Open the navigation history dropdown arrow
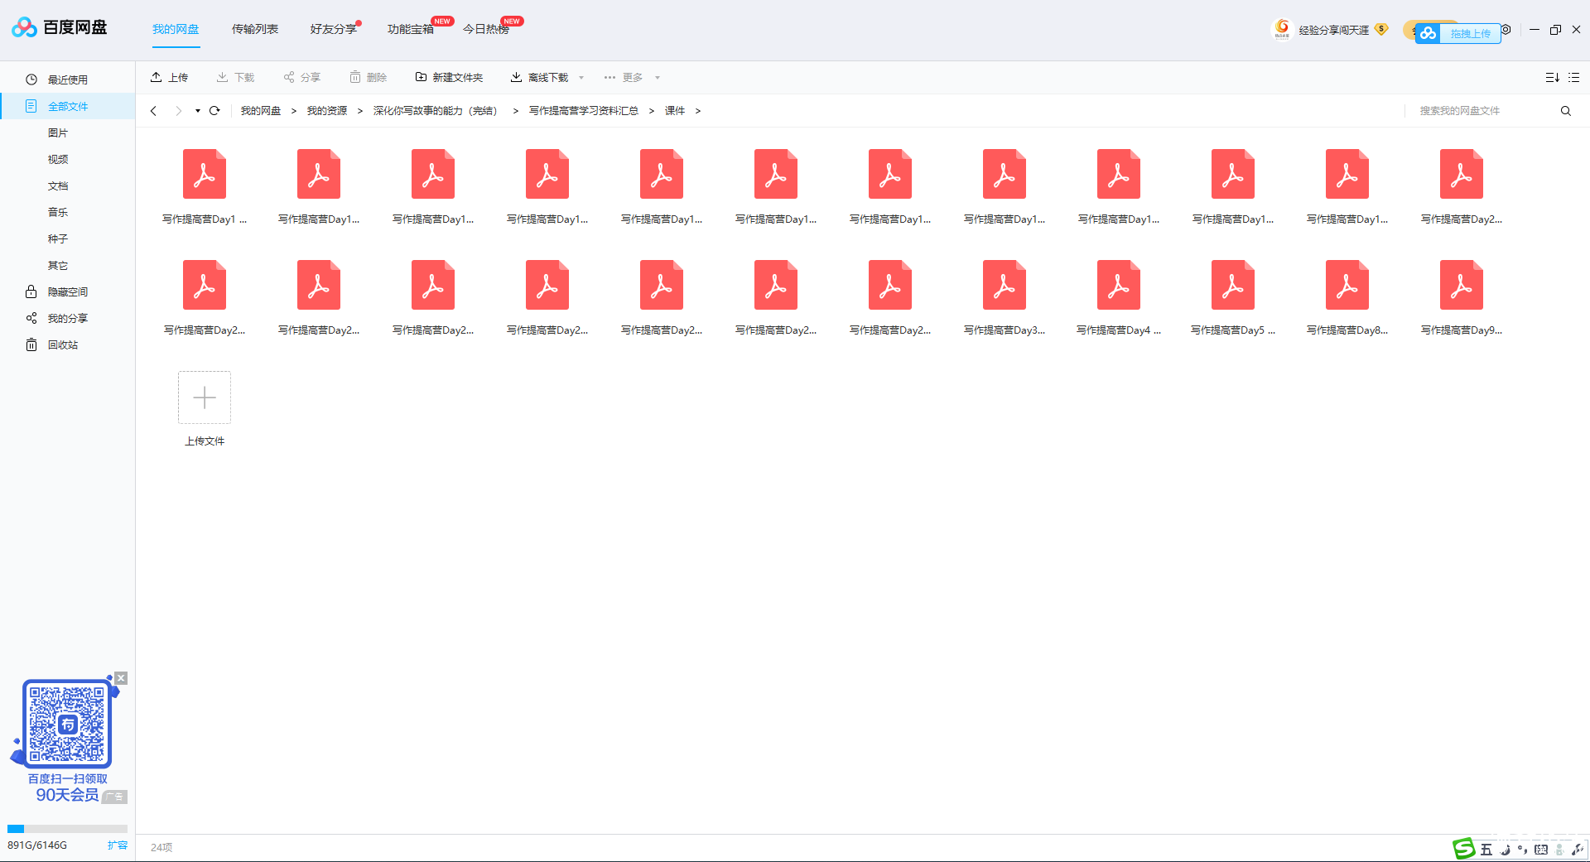The width and height of the screenshot is (1590, 862). pos(198,111)
